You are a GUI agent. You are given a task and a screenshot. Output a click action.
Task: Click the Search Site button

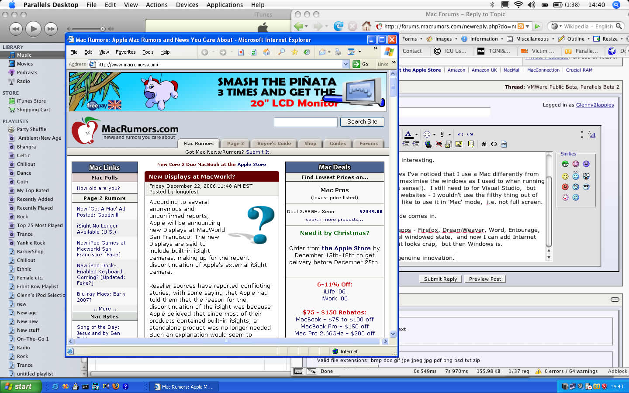point(362,122)
